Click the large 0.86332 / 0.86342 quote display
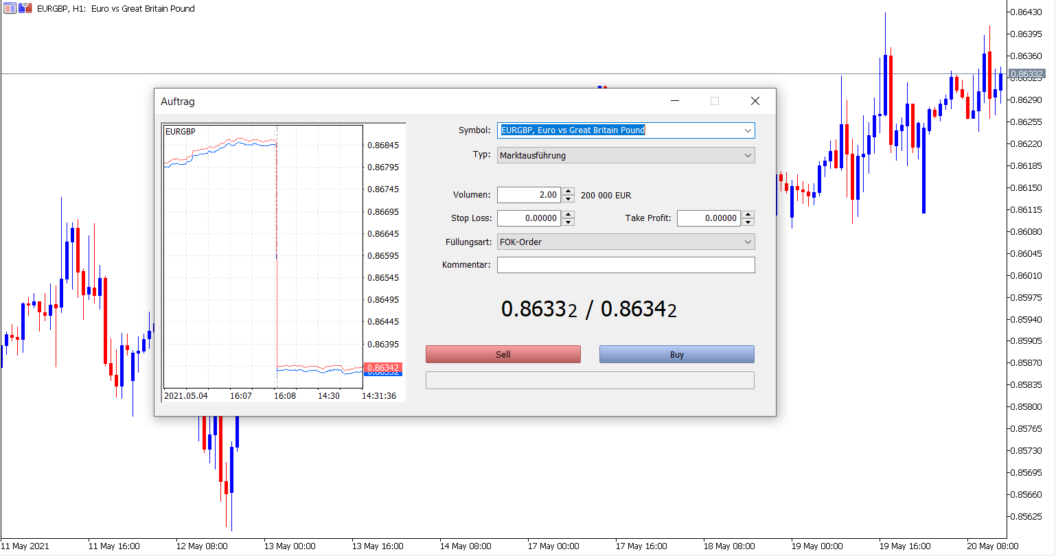The width and height of the screenshot is (1056, 556). click(589, 309)
